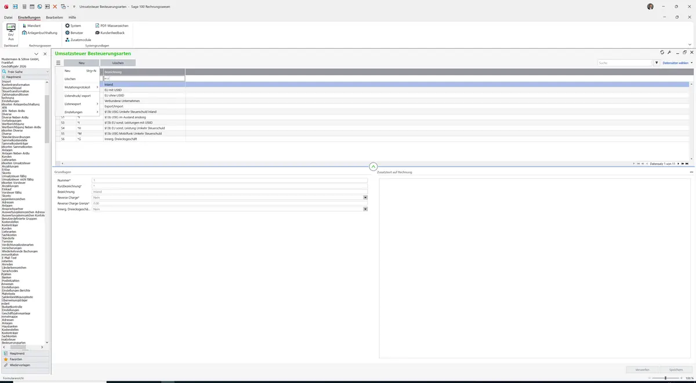
Task: Choose Löschen from the context menu
Action: (70, 79)
